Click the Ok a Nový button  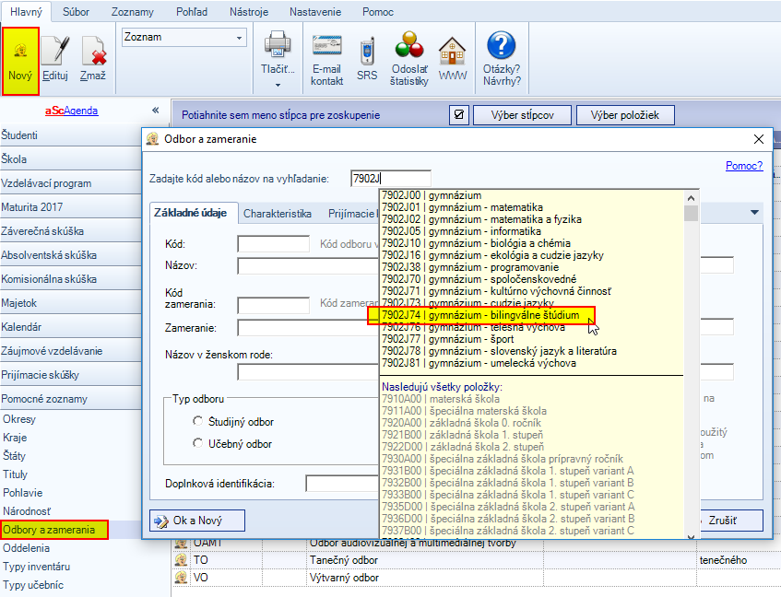coord(197,521)
